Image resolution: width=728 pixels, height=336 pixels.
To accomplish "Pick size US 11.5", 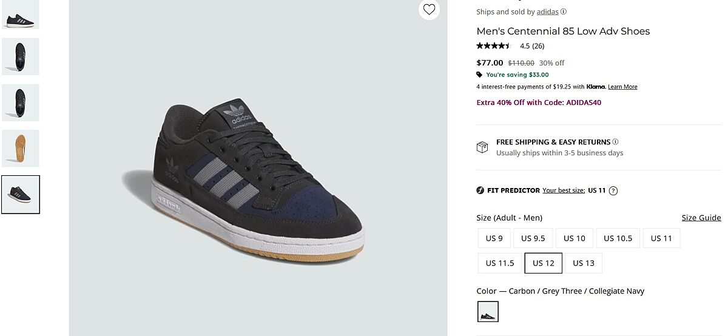I will coord(499,263).
